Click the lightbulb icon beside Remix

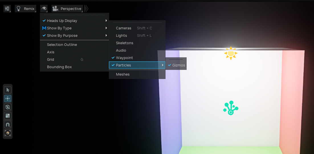pos(19,9)
